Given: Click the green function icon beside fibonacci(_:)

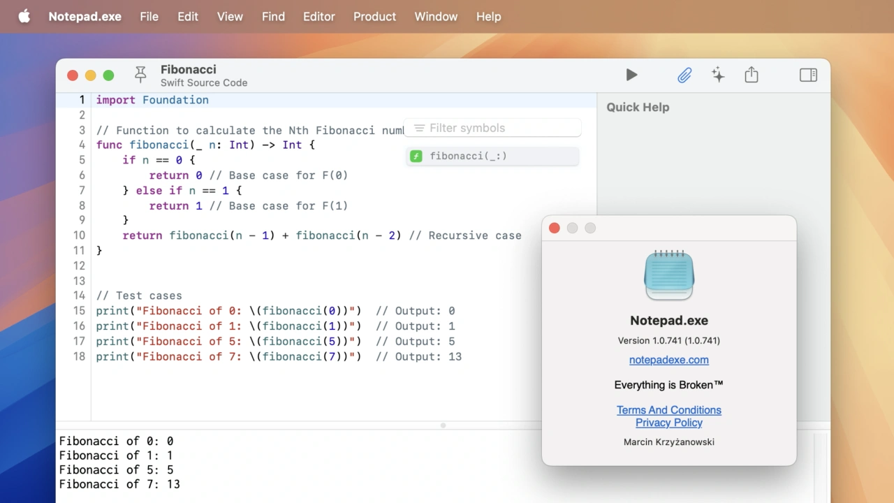Looking at the screenshot, I should click(416, 156).
